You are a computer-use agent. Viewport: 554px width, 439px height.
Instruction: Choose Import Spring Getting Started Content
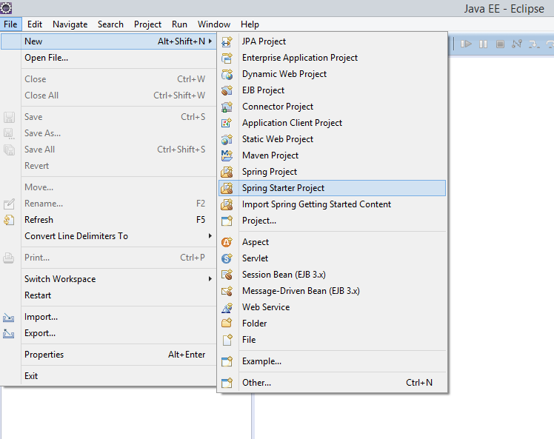(332, 204)
